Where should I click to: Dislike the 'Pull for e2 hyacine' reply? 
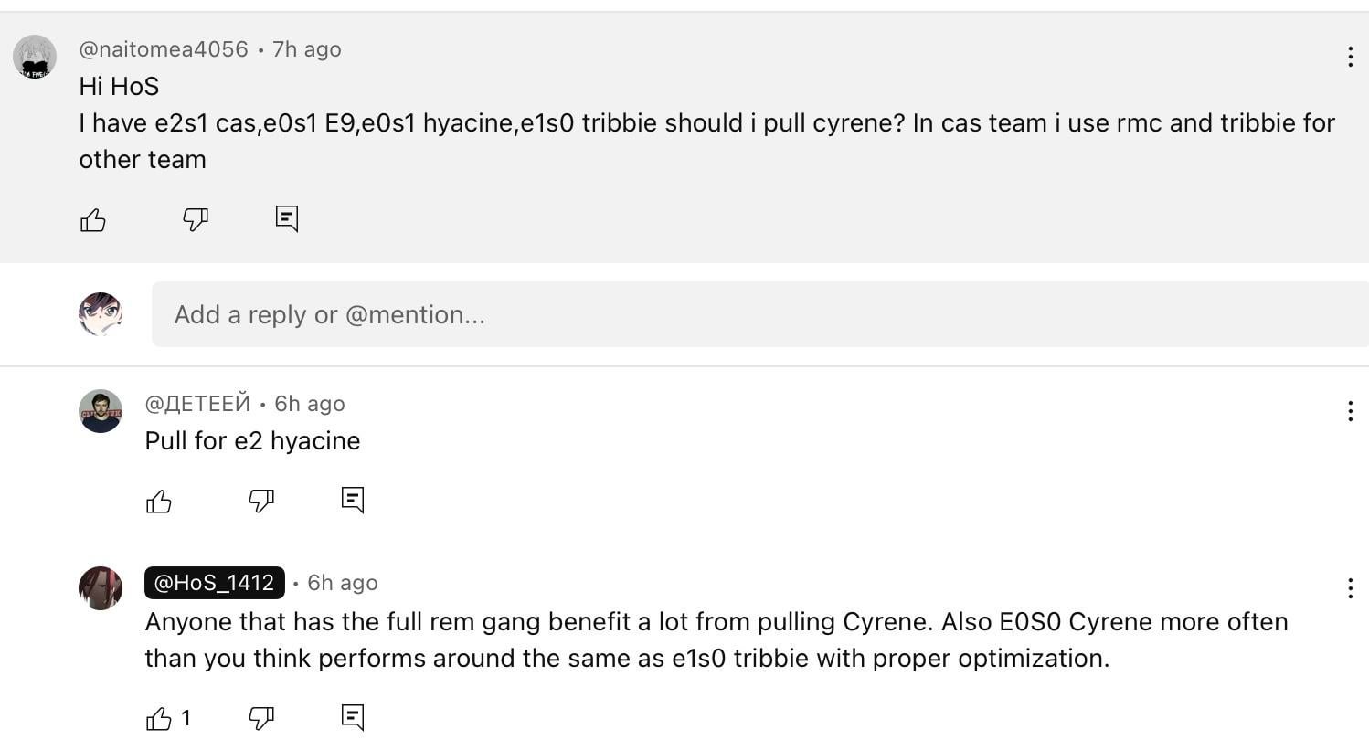261,501
